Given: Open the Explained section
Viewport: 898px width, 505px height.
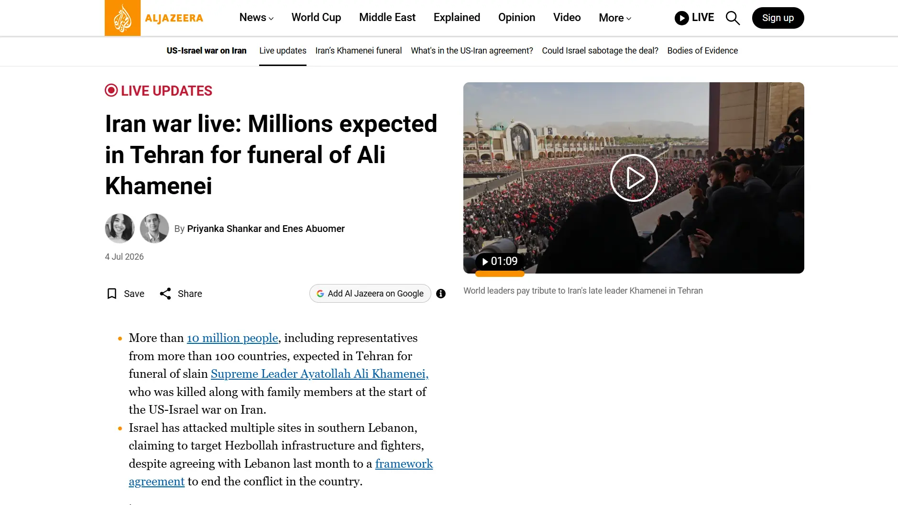Looking at the screenshot, I should pyautogui.click(x=457, y=18).
